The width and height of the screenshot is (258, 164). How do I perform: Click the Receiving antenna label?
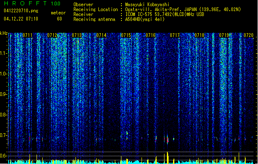(x=94, y=19)
